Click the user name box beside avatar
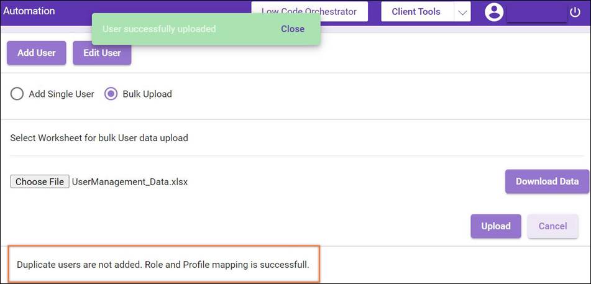The image size is (591, 284). click(x=536, y=12)
